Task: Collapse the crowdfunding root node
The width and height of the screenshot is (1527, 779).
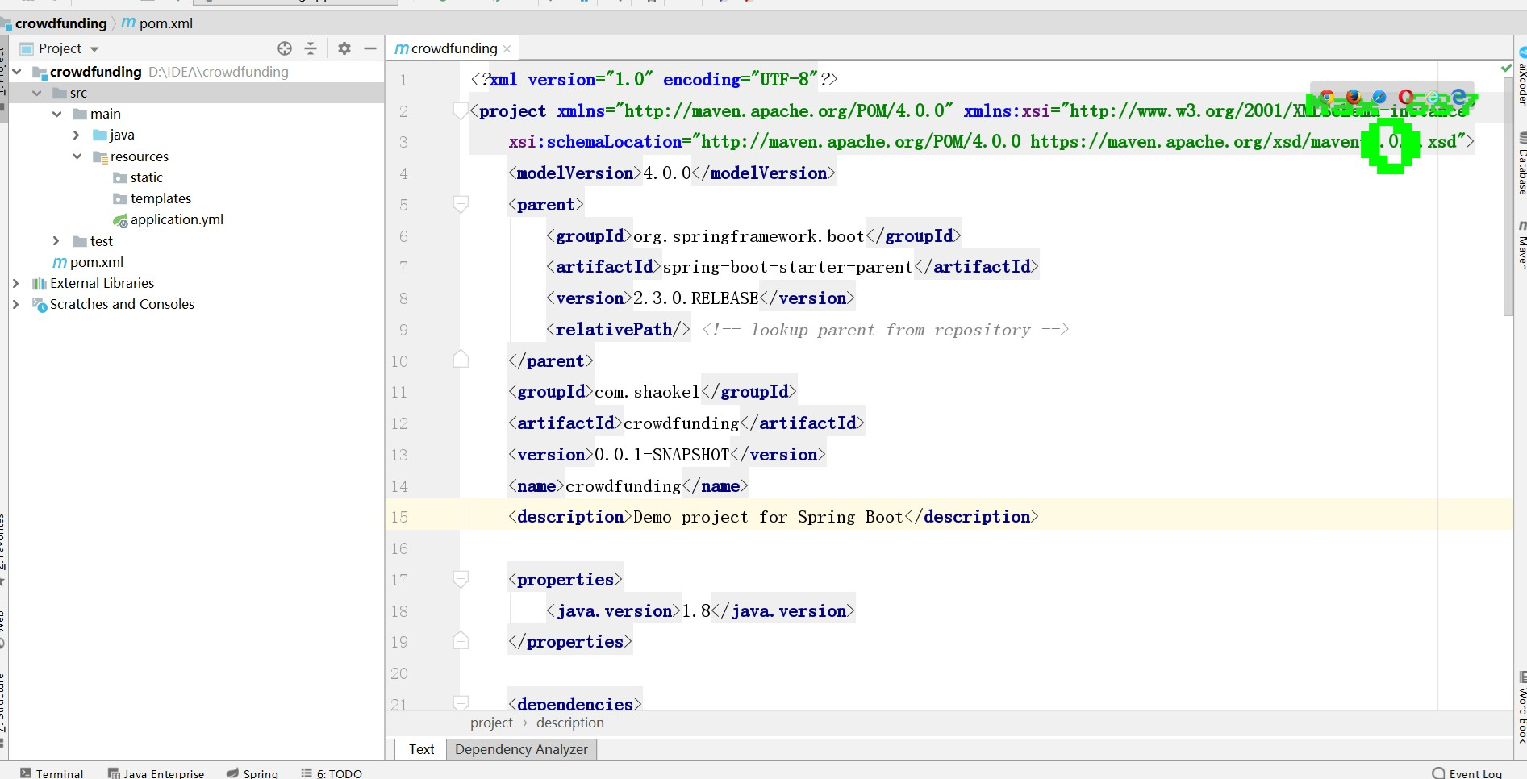Action: point(17,72)
